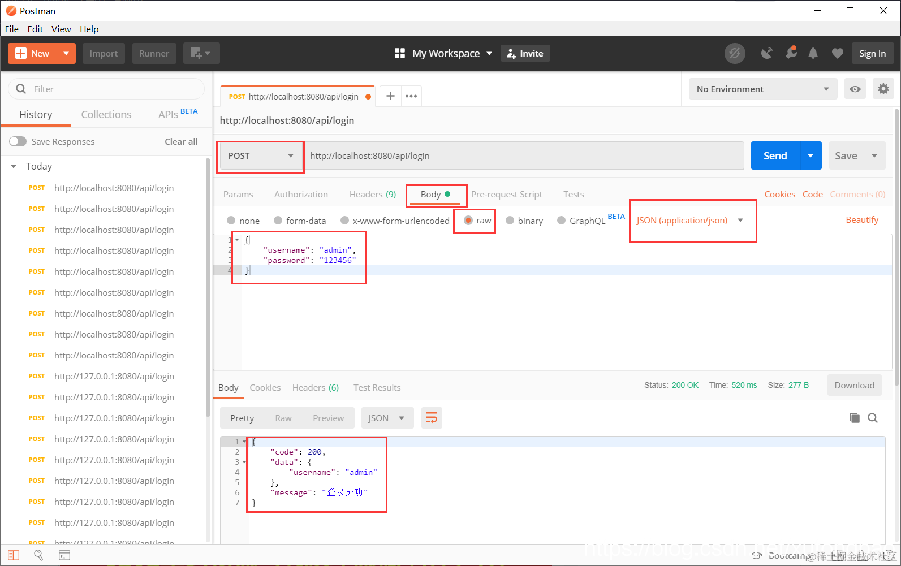Click the Download response button
Screen dimensions: 901x566
click(x=854, y=385)
